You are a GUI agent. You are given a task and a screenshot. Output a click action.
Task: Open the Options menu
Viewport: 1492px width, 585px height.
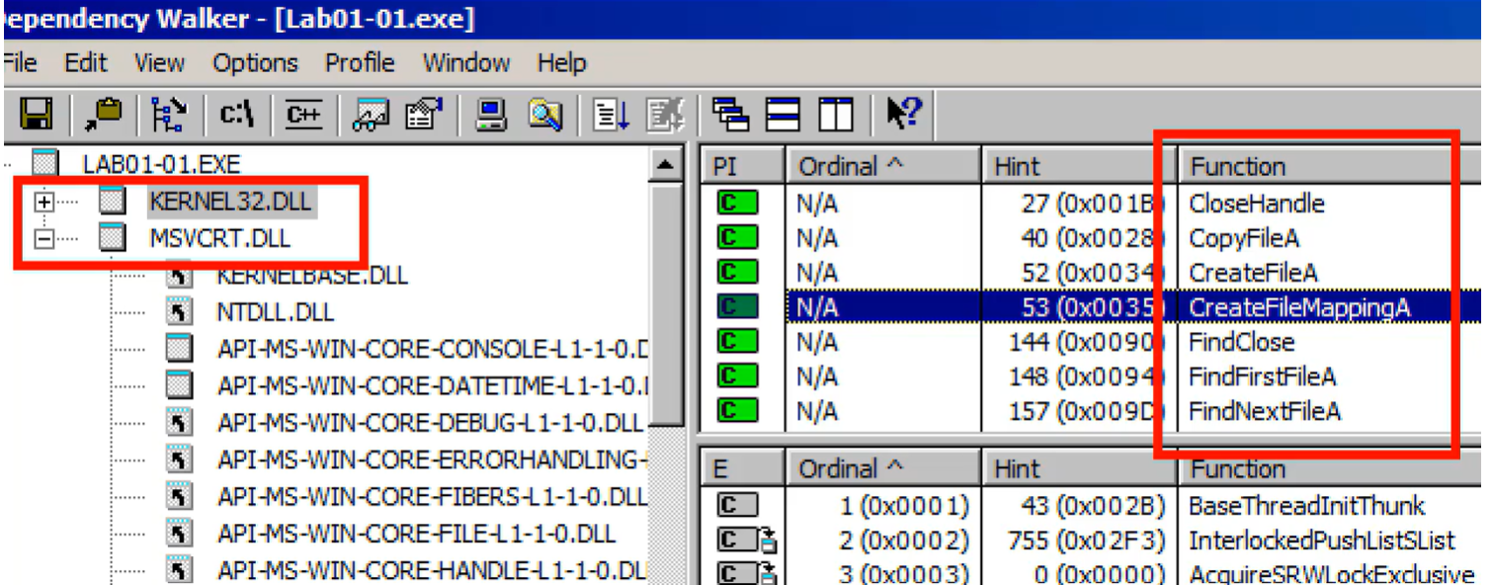point(255,63)
